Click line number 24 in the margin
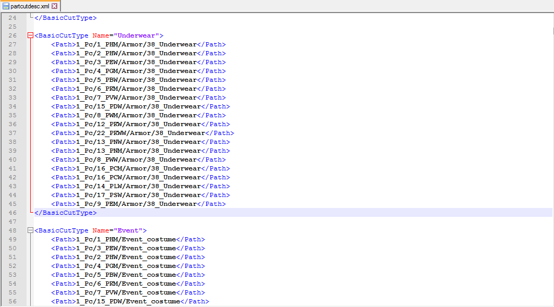This screenshot has width=554, height=307. [12, 18]
